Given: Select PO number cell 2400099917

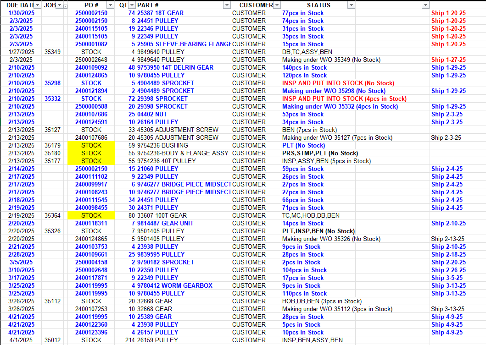Looking at the screenshot, I should 91,185.
